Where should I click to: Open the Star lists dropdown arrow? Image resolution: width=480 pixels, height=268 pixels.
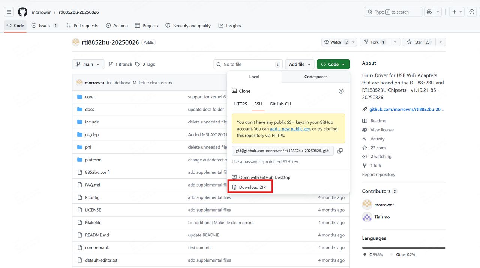441,42
